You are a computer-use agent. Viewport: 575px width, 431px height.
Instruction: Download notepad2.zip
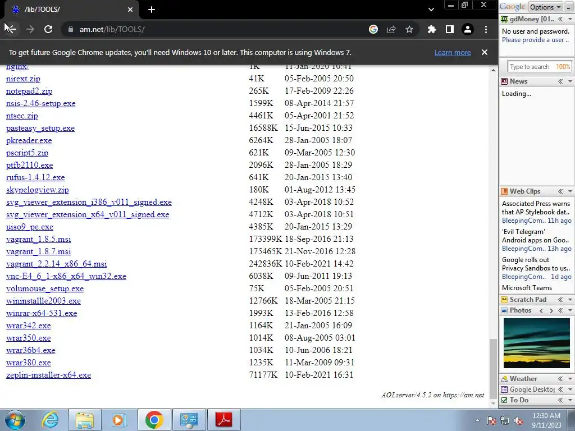click(29, 91)
